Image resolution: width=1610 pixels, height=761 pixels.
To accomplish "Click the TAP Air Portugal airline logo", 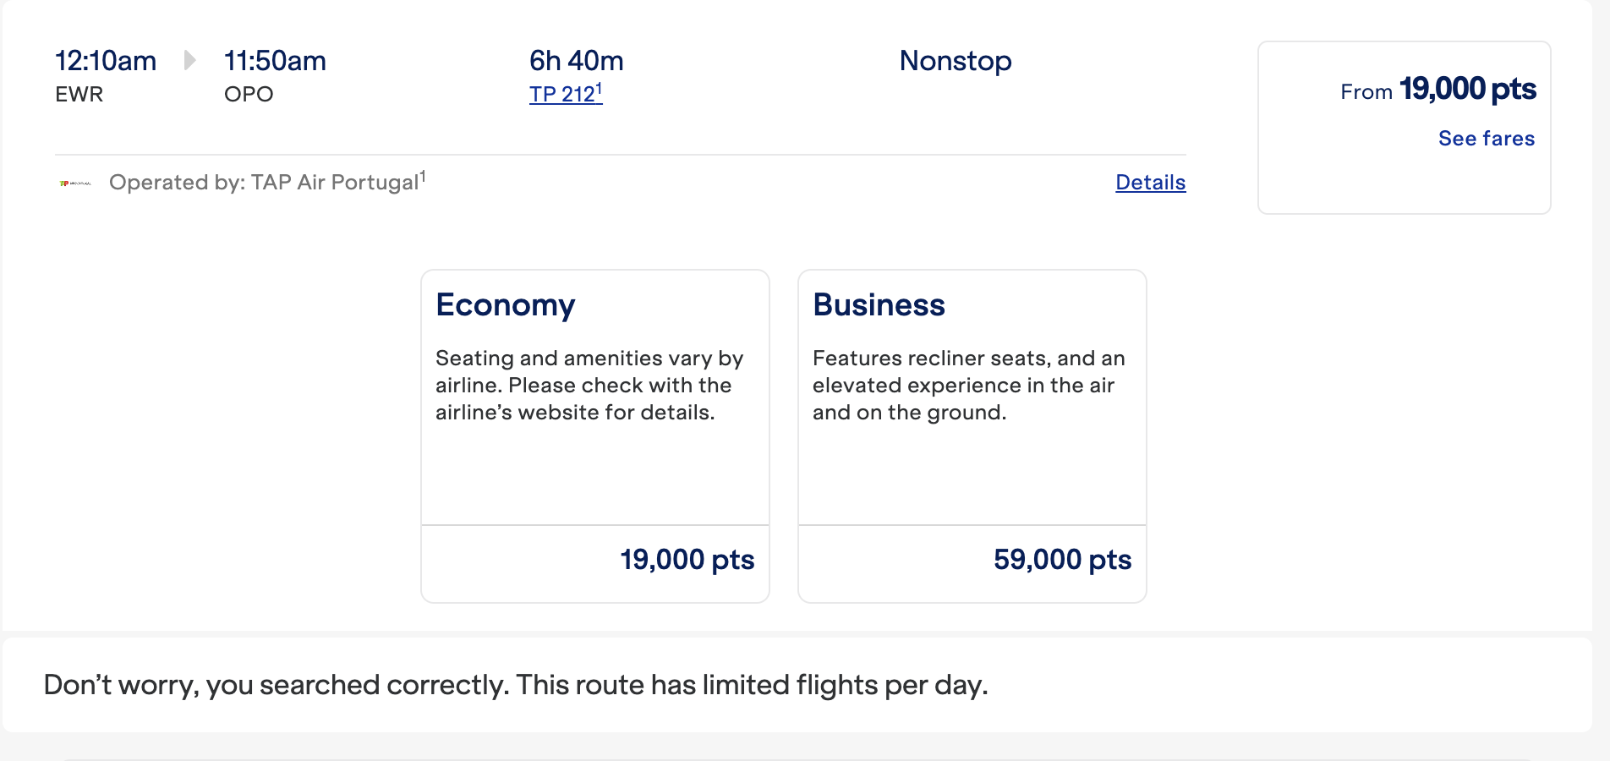I will [x=76, y=181].
